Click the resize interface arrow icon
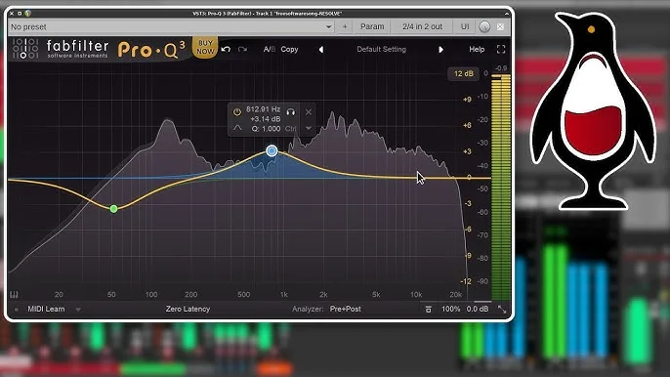Image resolution: width=670 pixels, height=377 pixels. [x=502, y=310]
